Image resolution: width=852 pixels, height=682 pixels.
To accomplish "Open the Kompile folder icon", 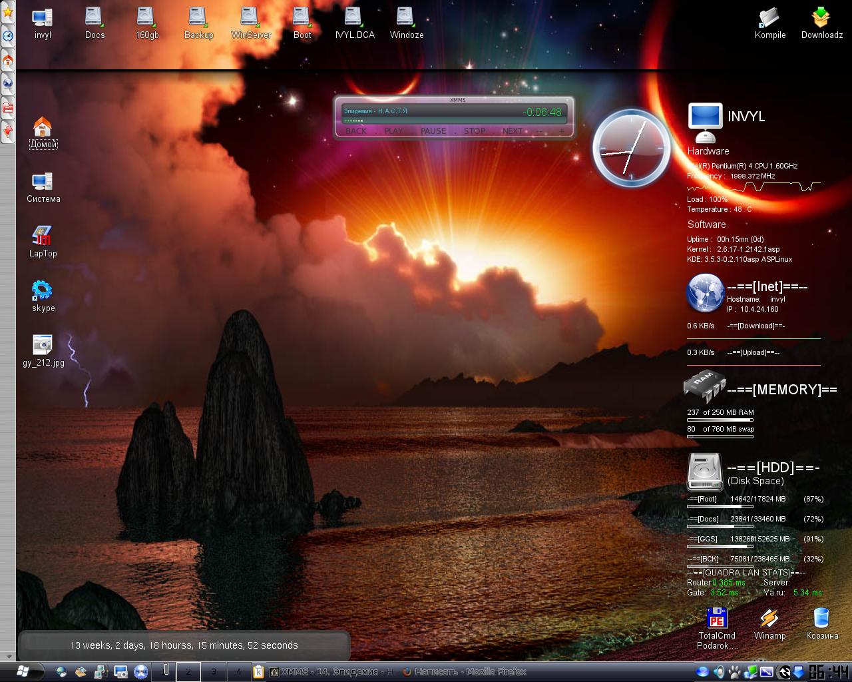I will click(x=770, y=22).
